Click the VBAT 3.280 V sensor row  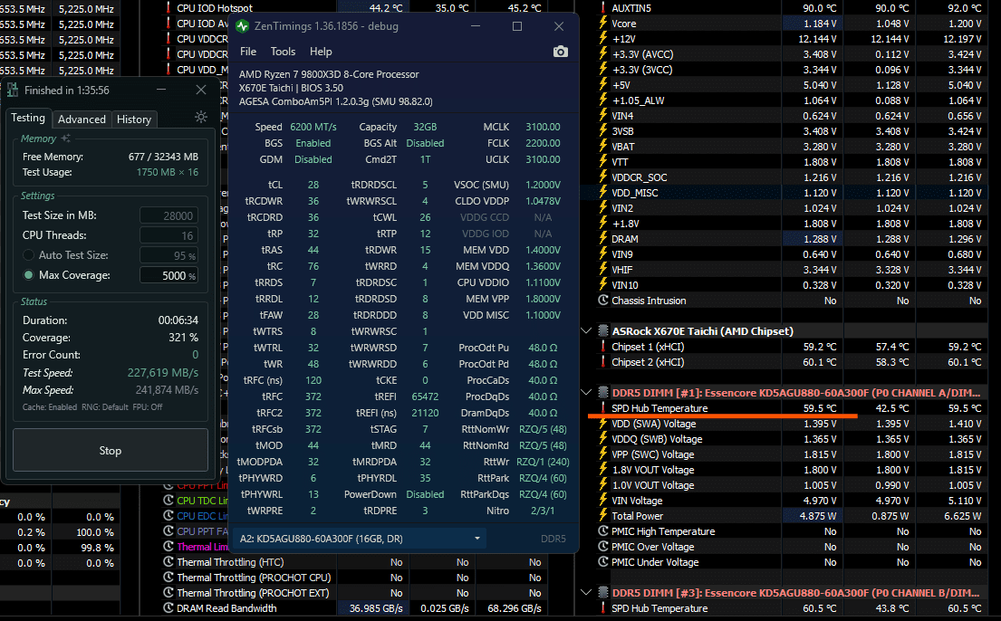(790, 147)
